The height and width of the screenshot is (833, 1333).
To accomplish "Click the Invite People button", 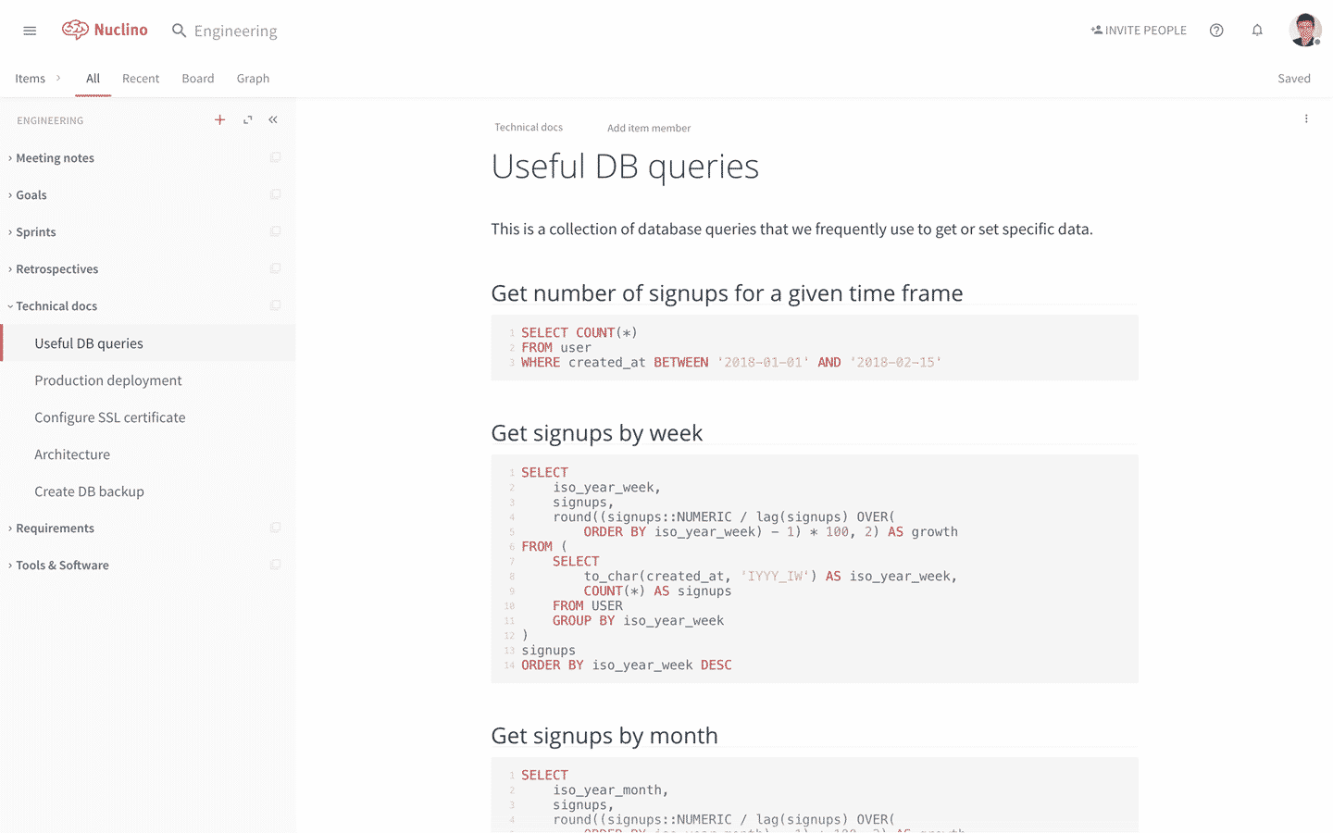I will point(1139,31).
